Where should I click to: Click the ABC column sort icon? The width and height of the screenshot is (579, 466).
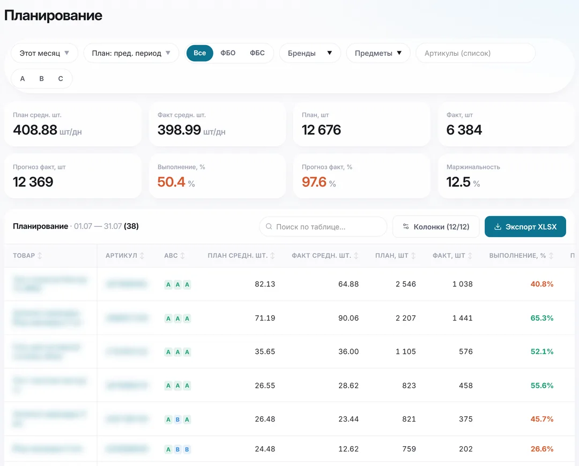coord(182,256)
